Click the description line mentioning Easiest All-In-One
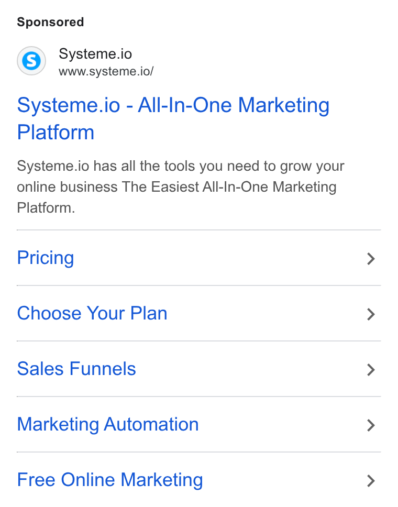Viewport: 398px width, 507px height. point(176,187)
